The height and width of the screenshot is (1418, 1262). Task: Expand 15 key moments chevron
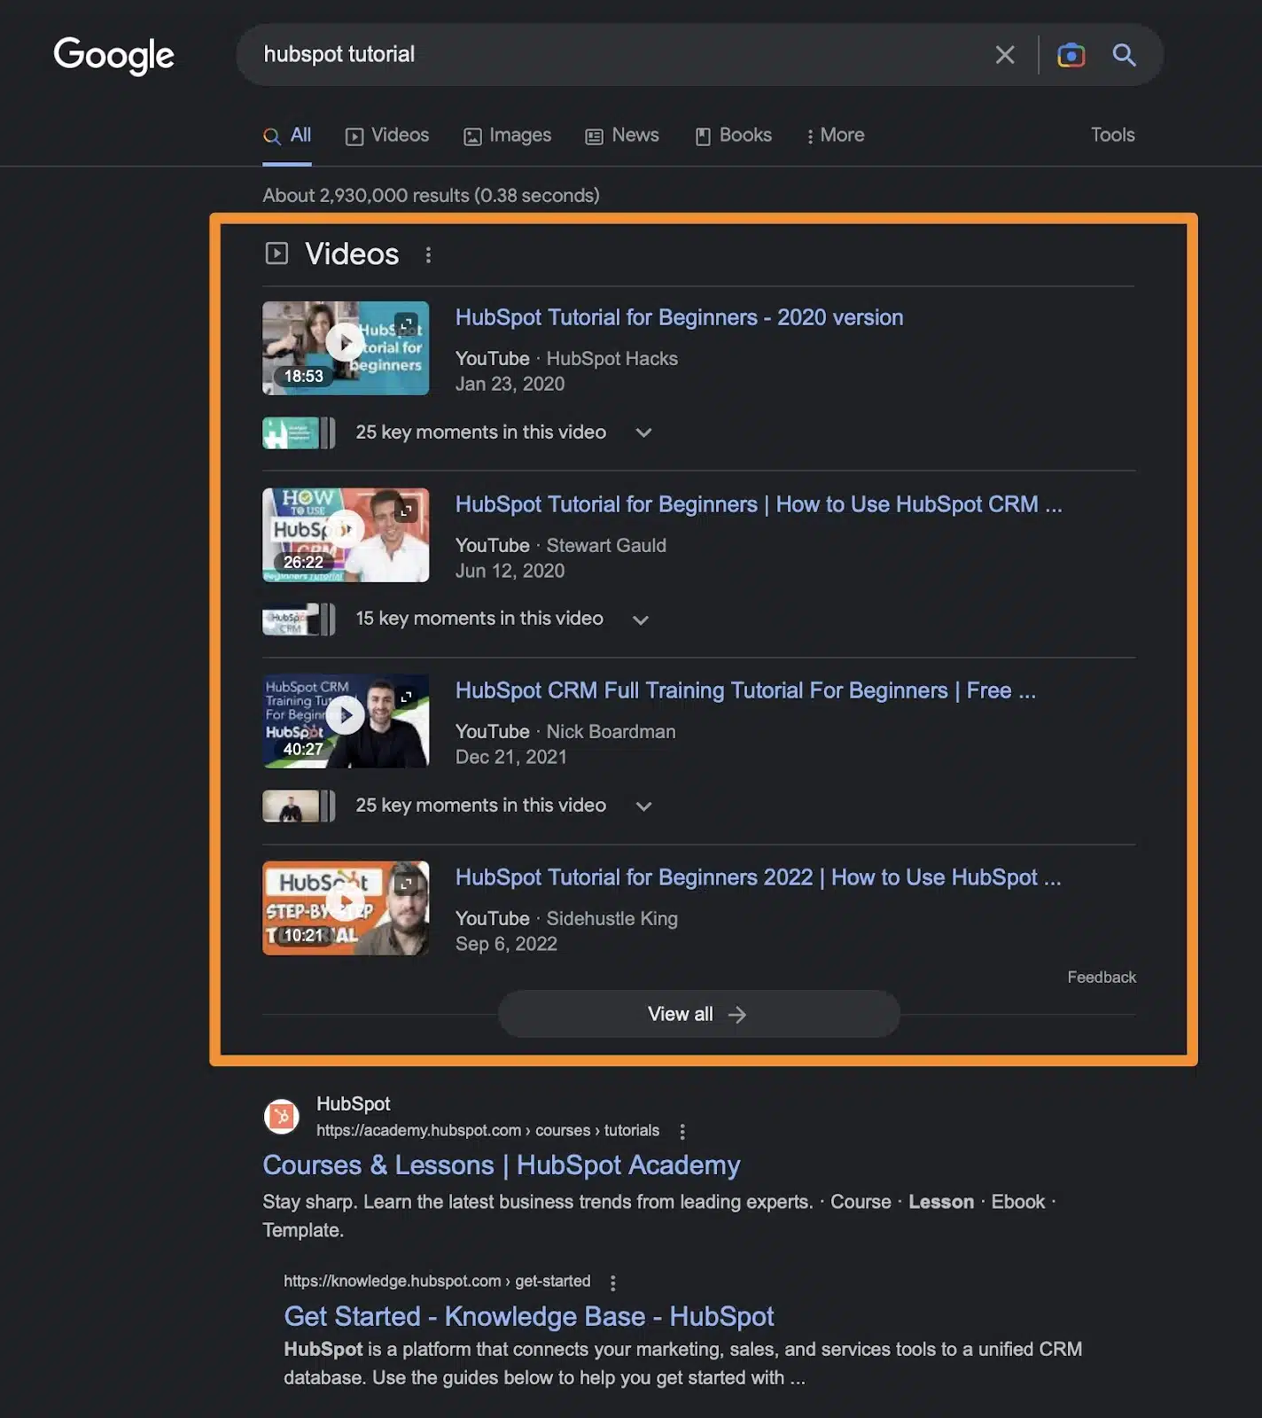coord(641,619)
